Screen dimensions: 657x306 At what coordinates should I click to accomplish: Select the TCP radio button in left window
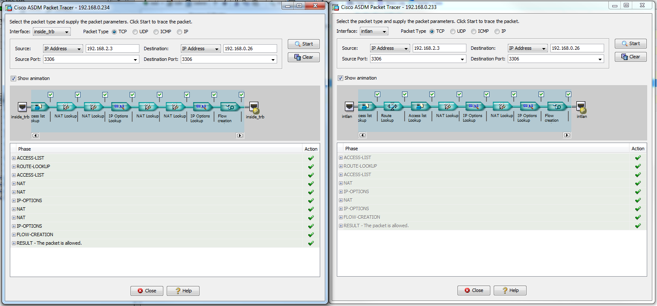coord(114,31)
